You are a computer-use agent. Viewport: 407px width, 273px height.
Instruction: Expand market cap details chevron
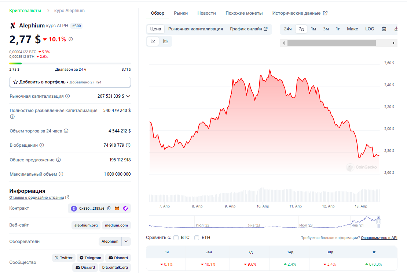pos(128,96)
